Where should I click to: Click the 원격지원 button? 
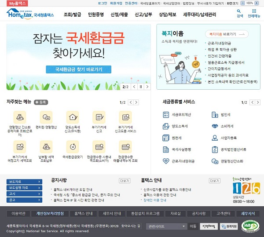pyautogui.click(x=229, y=226)
